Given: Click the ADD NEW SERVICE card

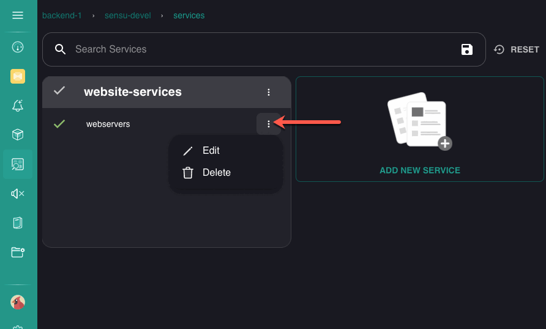Looking at the screenshot, I should pos(419,129).
